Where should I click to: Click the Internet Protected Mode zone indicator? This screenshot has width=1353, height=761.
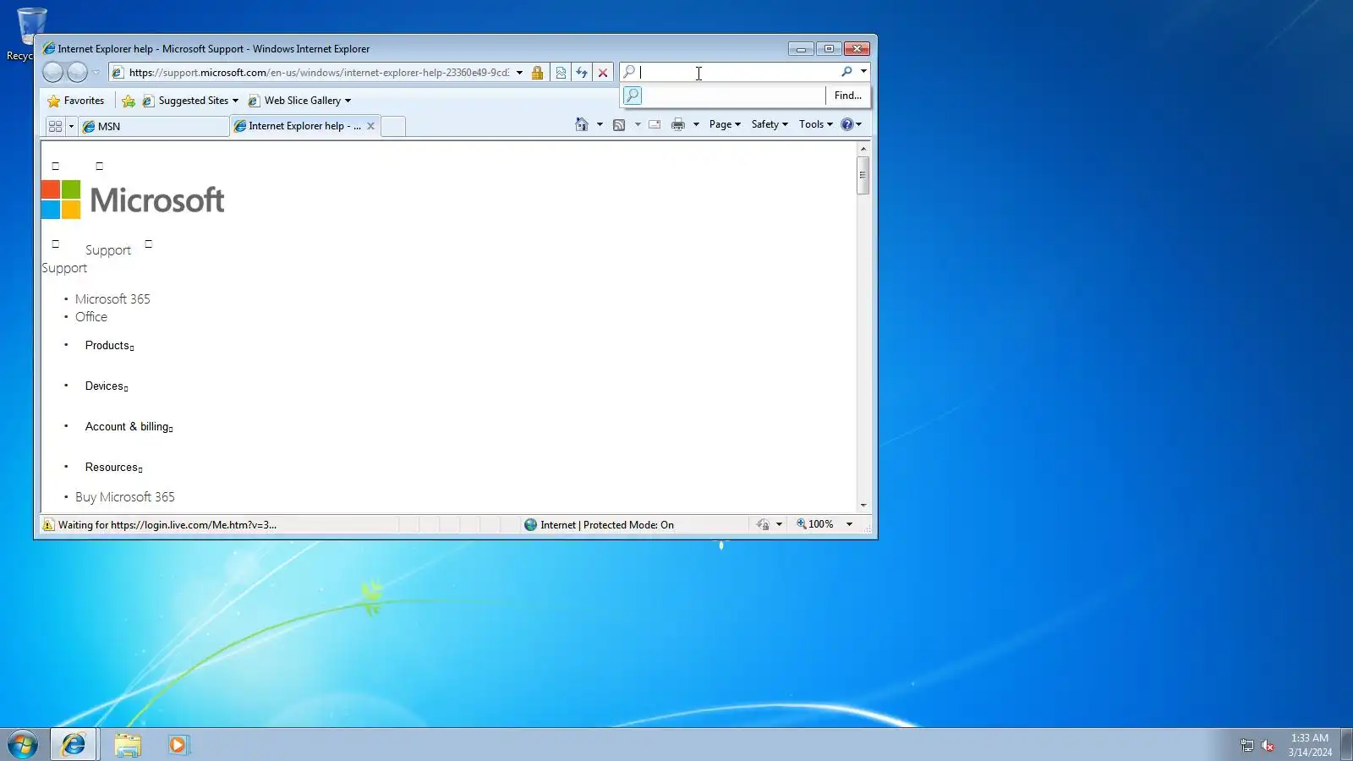coord(599,525)
